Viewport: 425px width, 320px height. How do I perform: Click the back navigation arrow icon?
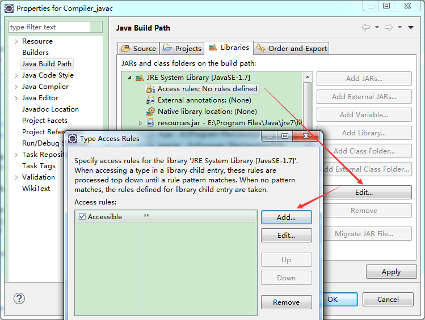tap(366, 27)
